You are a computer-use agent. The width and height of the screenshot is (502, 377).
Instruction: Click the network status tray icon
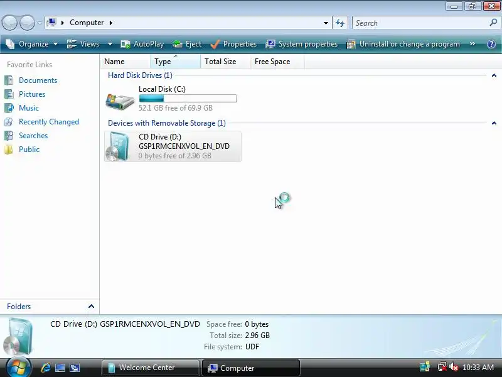pyautogui.click(x=442, y=367)
